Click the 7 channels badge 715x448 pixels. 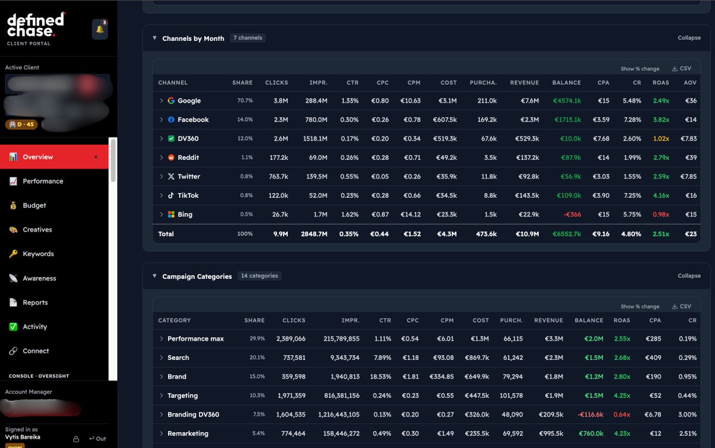248,38
